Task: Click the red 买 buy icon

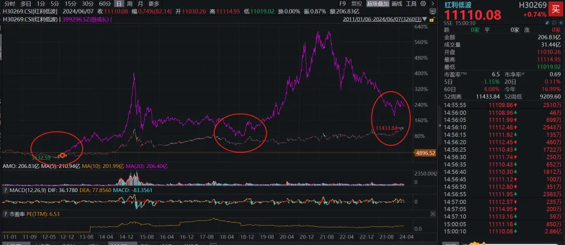Action: (554, 7)
